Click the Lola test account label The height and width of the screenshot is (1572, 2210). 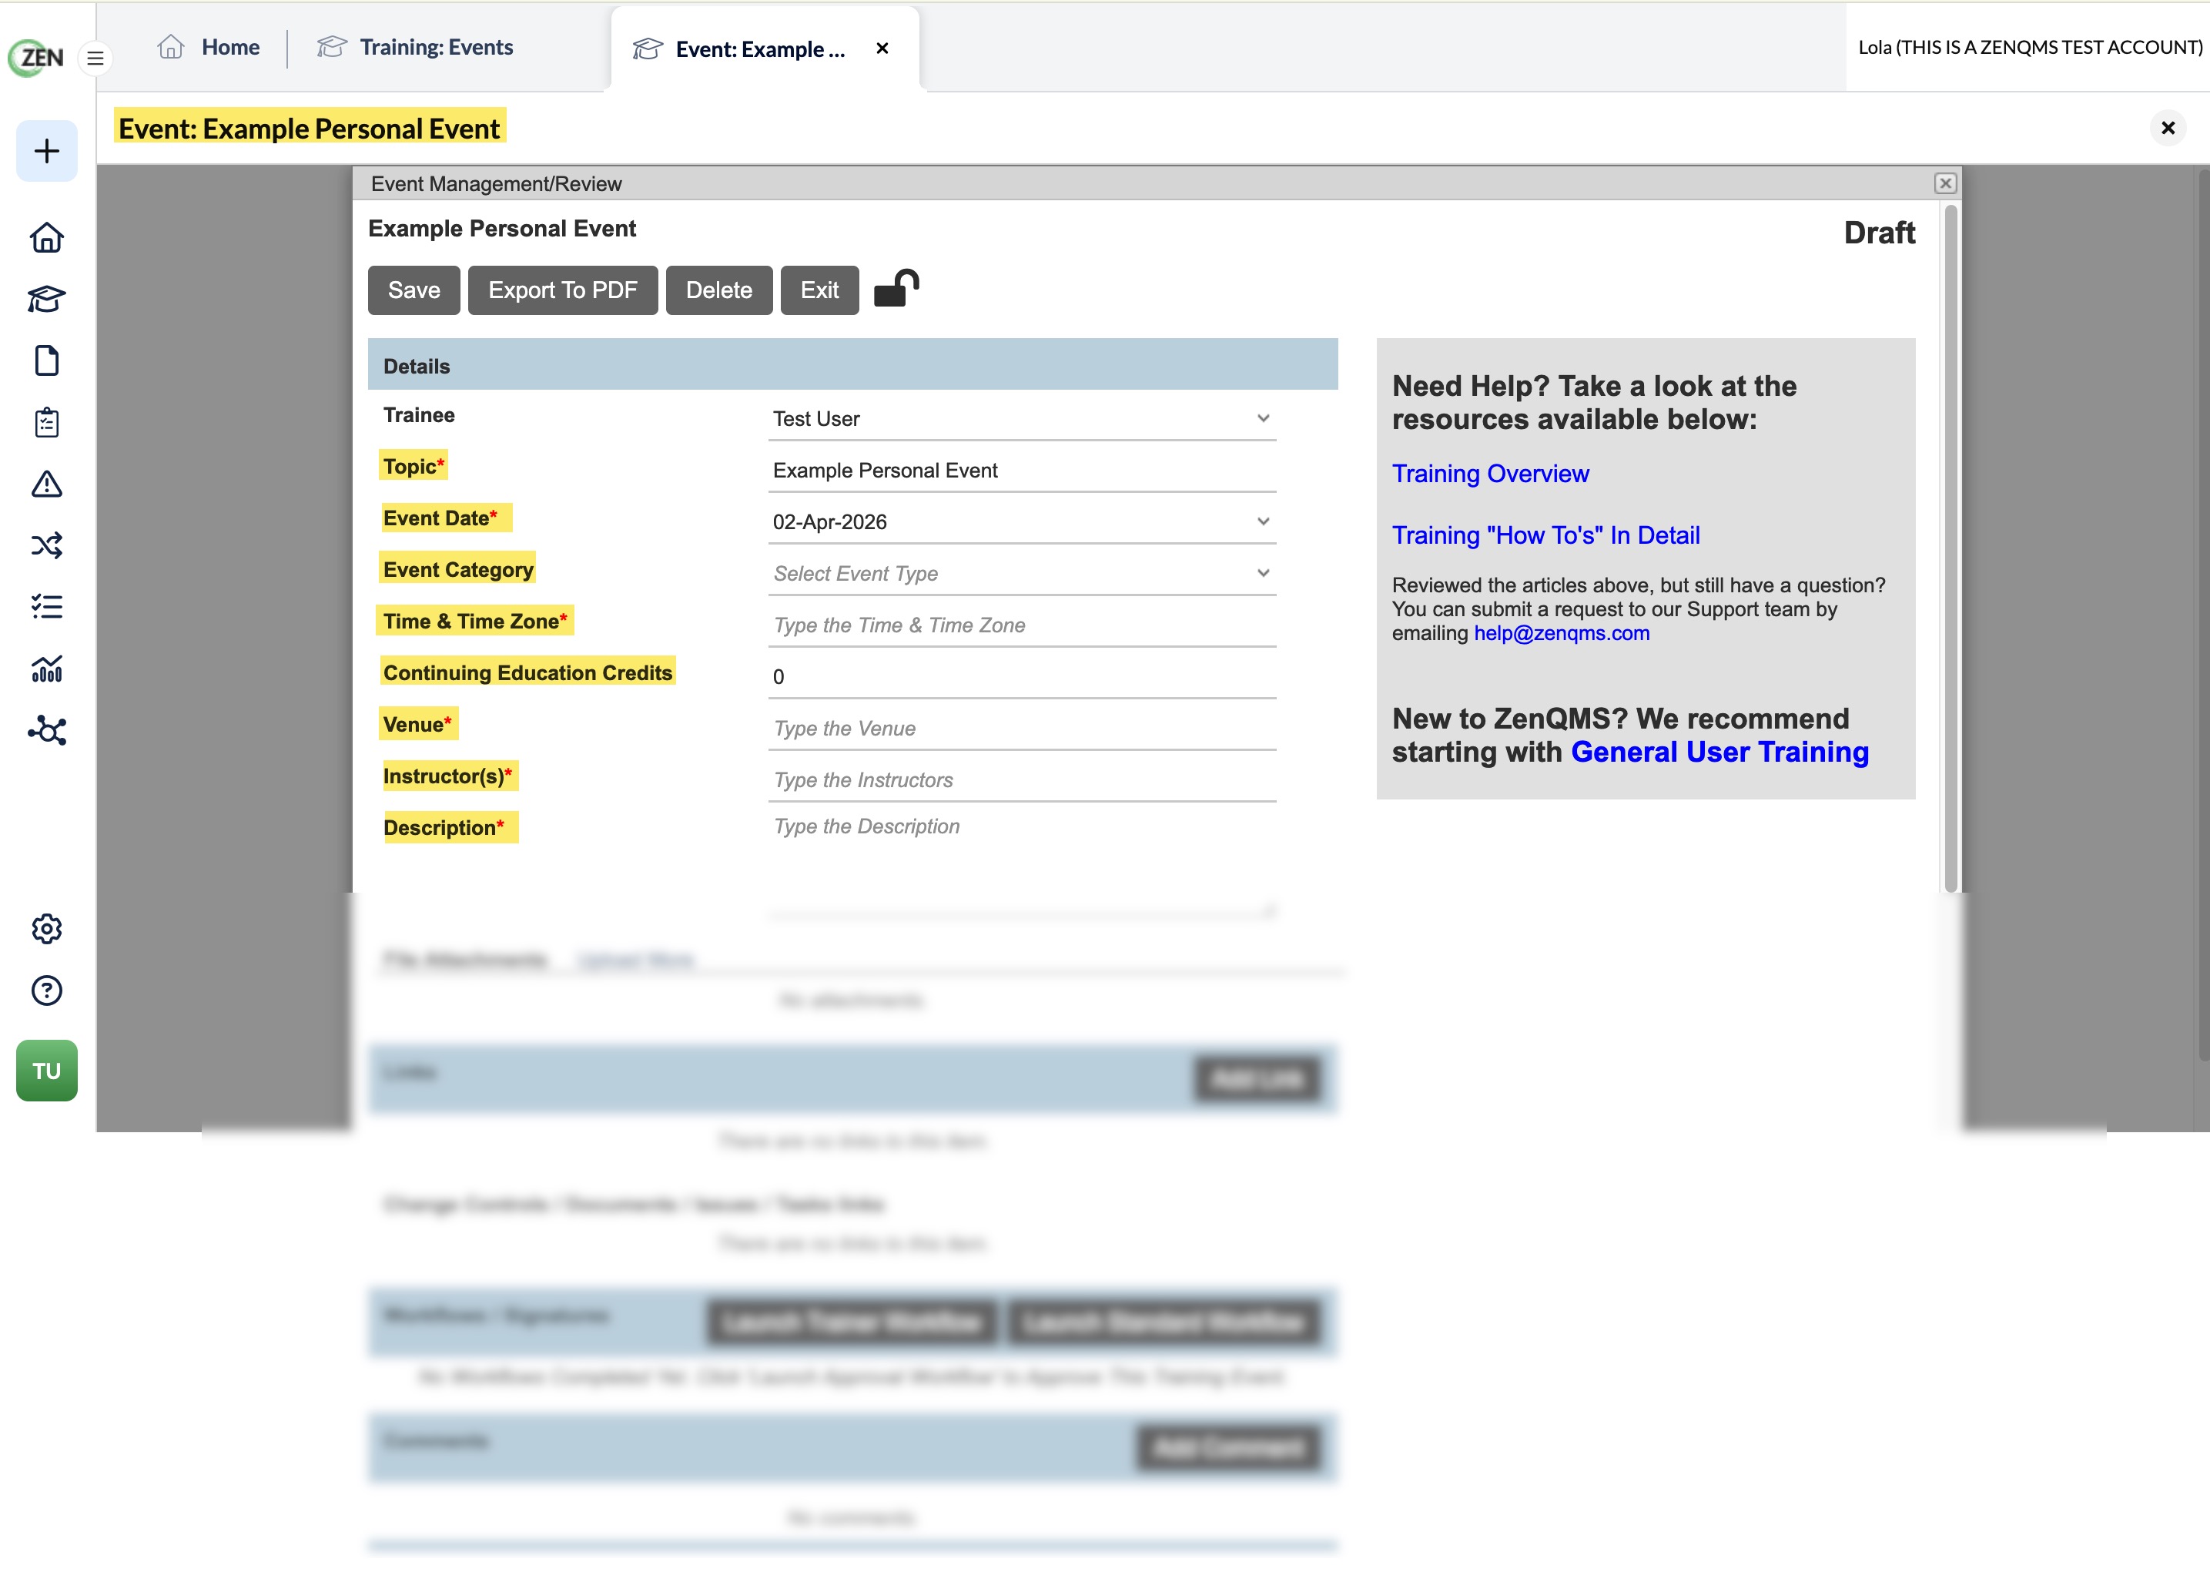coord(2029,48)
